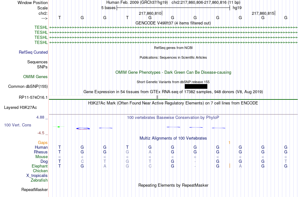This screenshot has height=197, width=298.
Task: Click the hg19 label beside the scale bar
Action: pos(237,8)
